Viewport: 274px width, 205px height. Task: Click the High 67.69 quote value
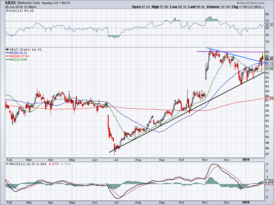click(x=160, y=7)
